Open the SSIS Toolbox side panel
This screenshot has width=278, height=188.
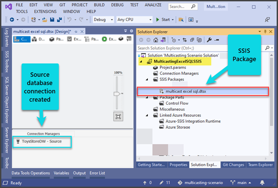pos(7,62)
